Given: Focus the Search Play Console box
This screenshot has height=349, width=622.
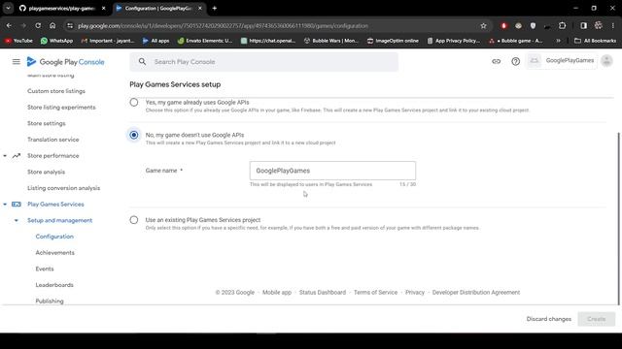Looking at the screenshot, I should [263, 62].
